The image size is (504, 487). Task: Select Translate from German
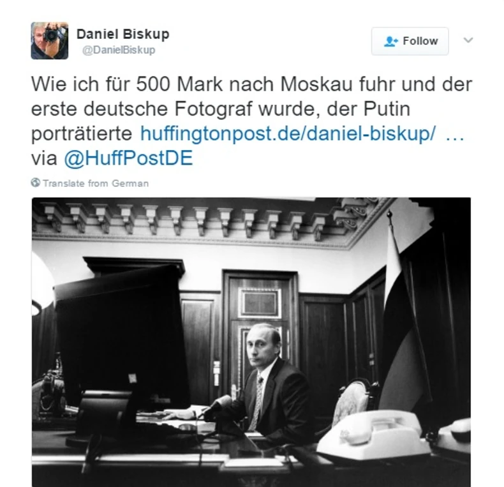[96, 183]
